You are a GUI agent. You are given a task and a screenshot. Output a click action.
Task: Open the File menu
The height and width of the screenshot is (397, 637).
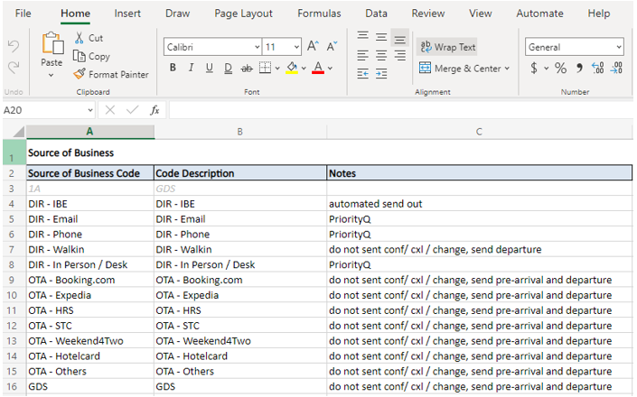(x=23, y=14)
